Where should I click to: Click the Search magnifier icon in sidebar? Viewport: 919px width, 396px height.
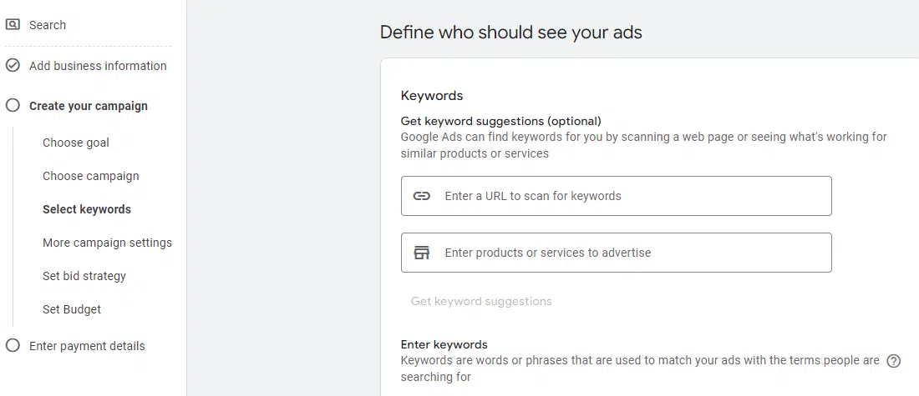[x=13, y=24]
